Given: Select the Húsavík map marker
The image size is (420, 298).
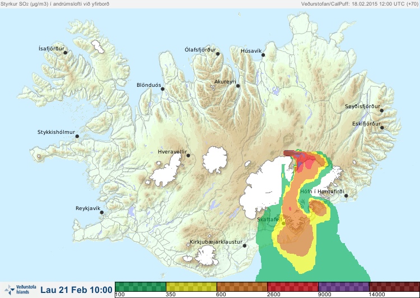Looking at the screenshot, I should coord(263,55).
